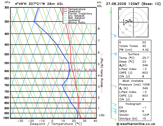Click the Most Unstable CIN (J) value 8
The width and height of the screenshot is (163, 126).
[143, 100]
